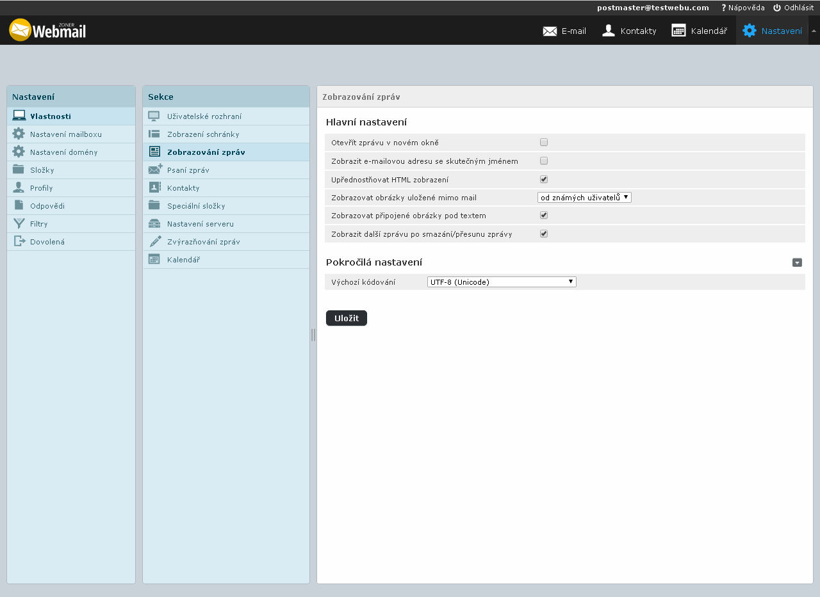
Task: Open the 'od známých uživatelů' dropdown
Action: (584, 198)
